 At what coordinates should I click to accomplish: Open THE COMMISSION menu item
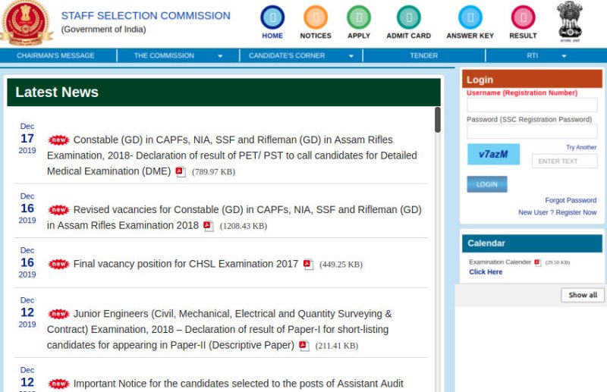[x=164, y=55]
